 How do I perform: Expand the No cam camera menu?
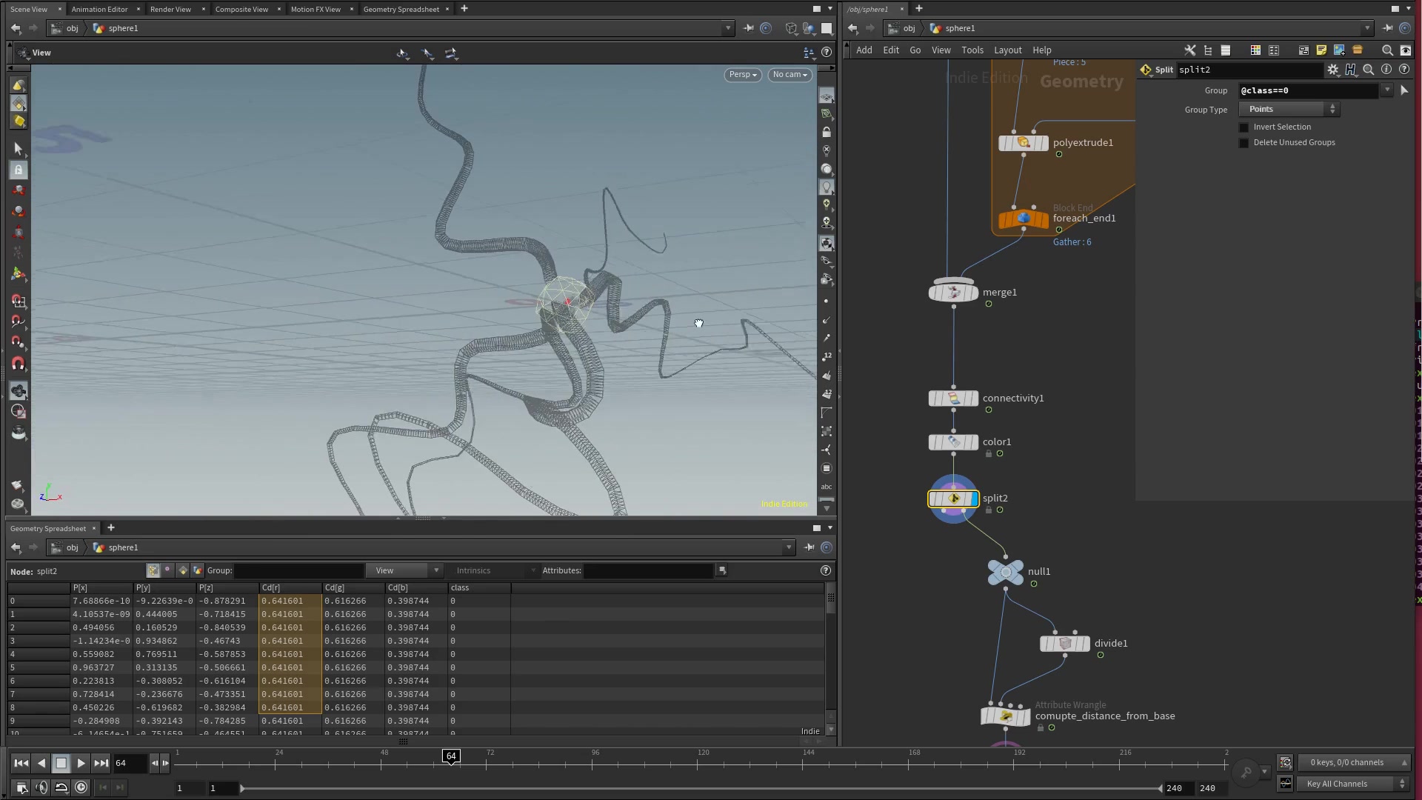[790, 75]
